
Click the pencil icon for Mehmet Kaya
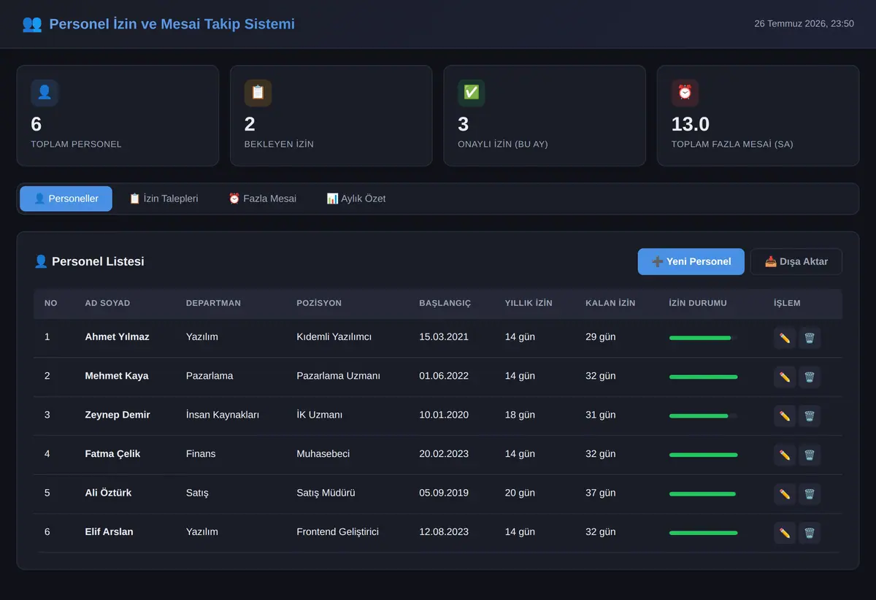click(785, 377)
